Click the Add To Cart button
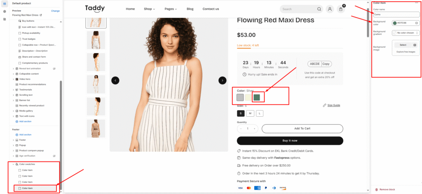 click(x=302, y=129)
